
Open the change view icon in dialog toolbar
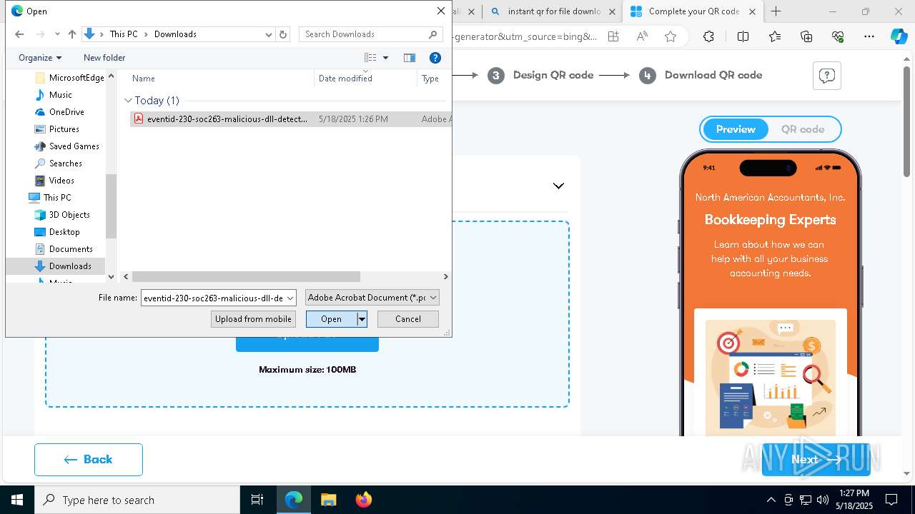[370, 58]
